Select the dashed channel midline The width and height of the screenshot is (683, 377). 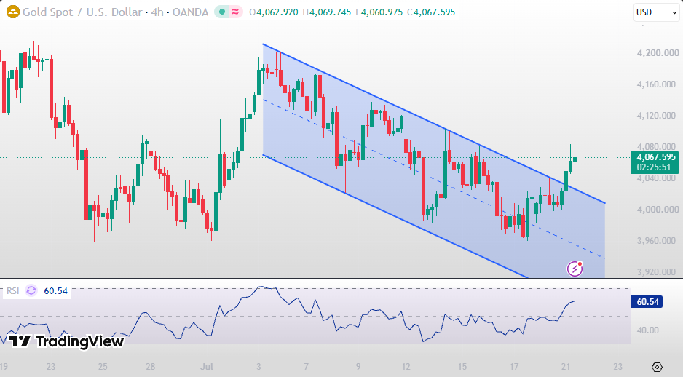[x=434, y=179]
